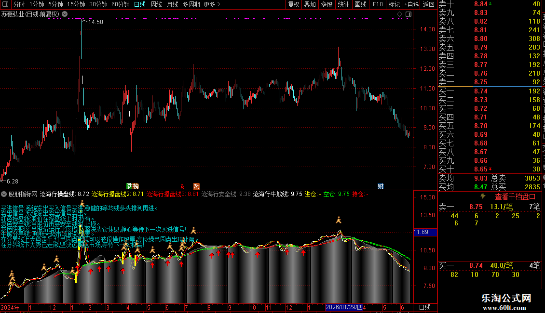Click 总卖 volume 3853
The image size is (545, 313).
pos(532,178)
